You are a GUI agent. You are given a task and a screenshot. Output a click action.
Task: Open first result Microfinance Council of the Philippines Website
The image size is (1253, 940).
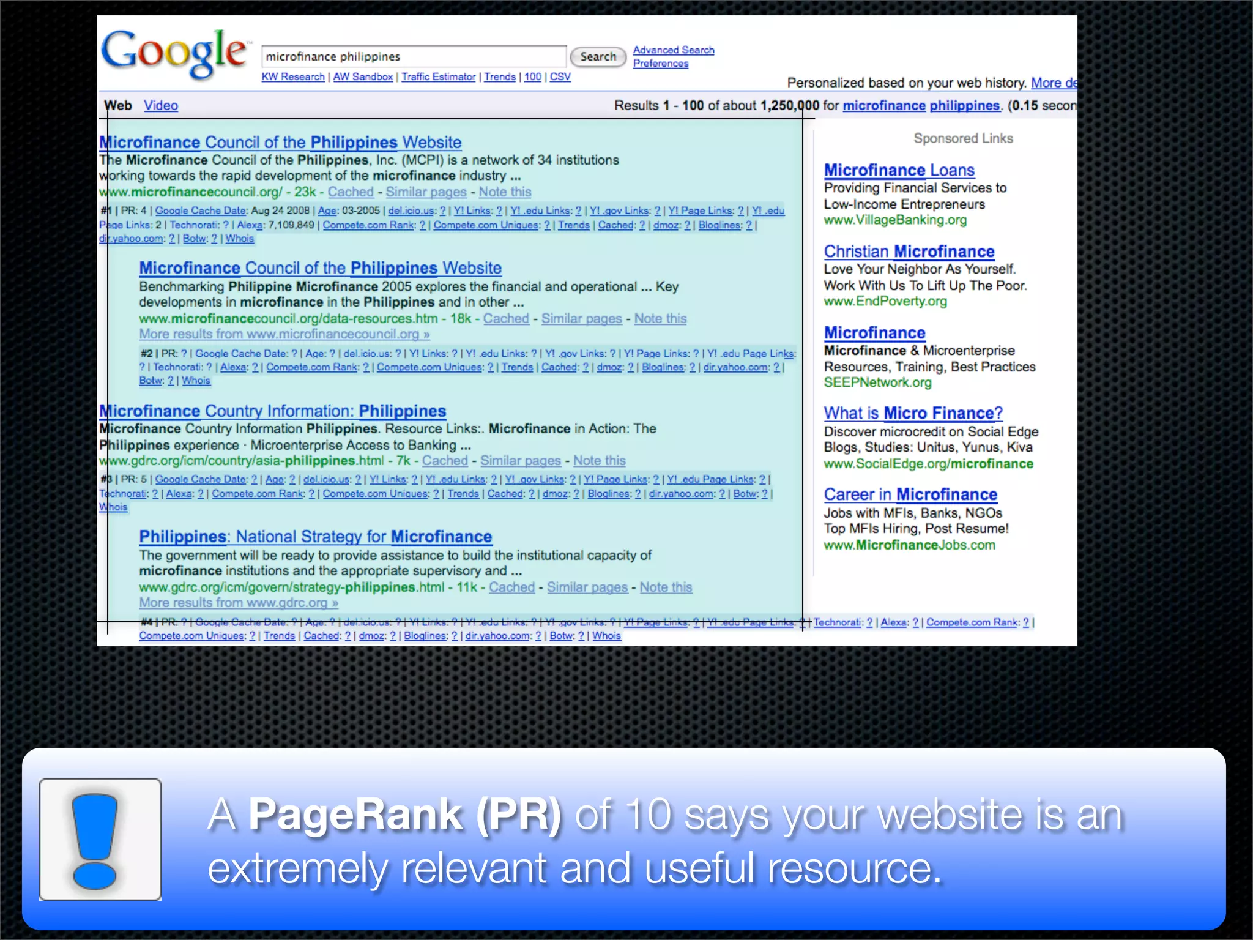[280, 142]
